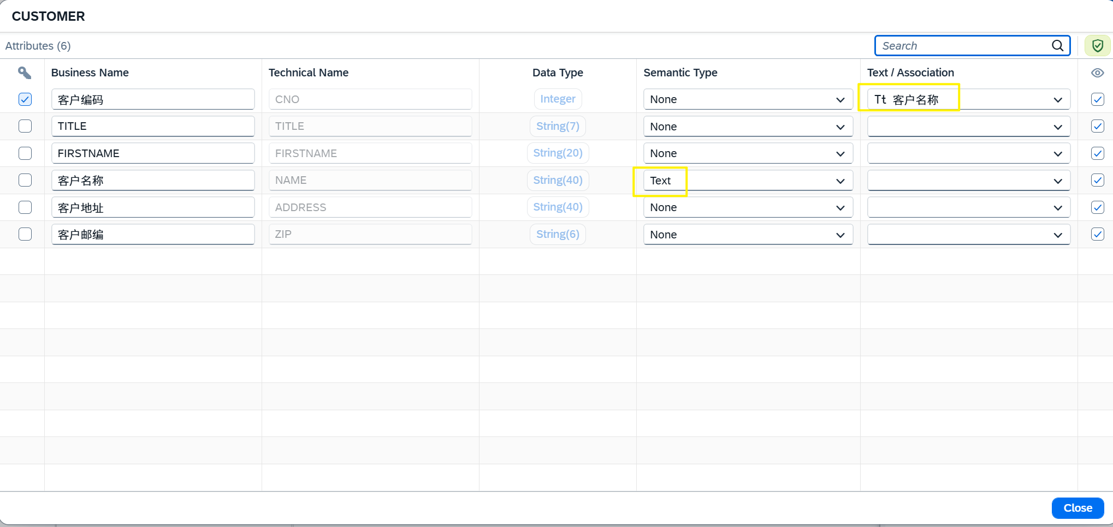Toggle visibility checkbox for ZIP row
This screenshot has width=1113, height=527.
click(x=1097, y=234)
